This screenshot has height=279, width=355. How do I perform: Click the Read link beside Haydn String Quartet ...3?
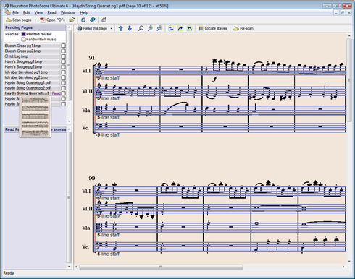click(57, 93)
